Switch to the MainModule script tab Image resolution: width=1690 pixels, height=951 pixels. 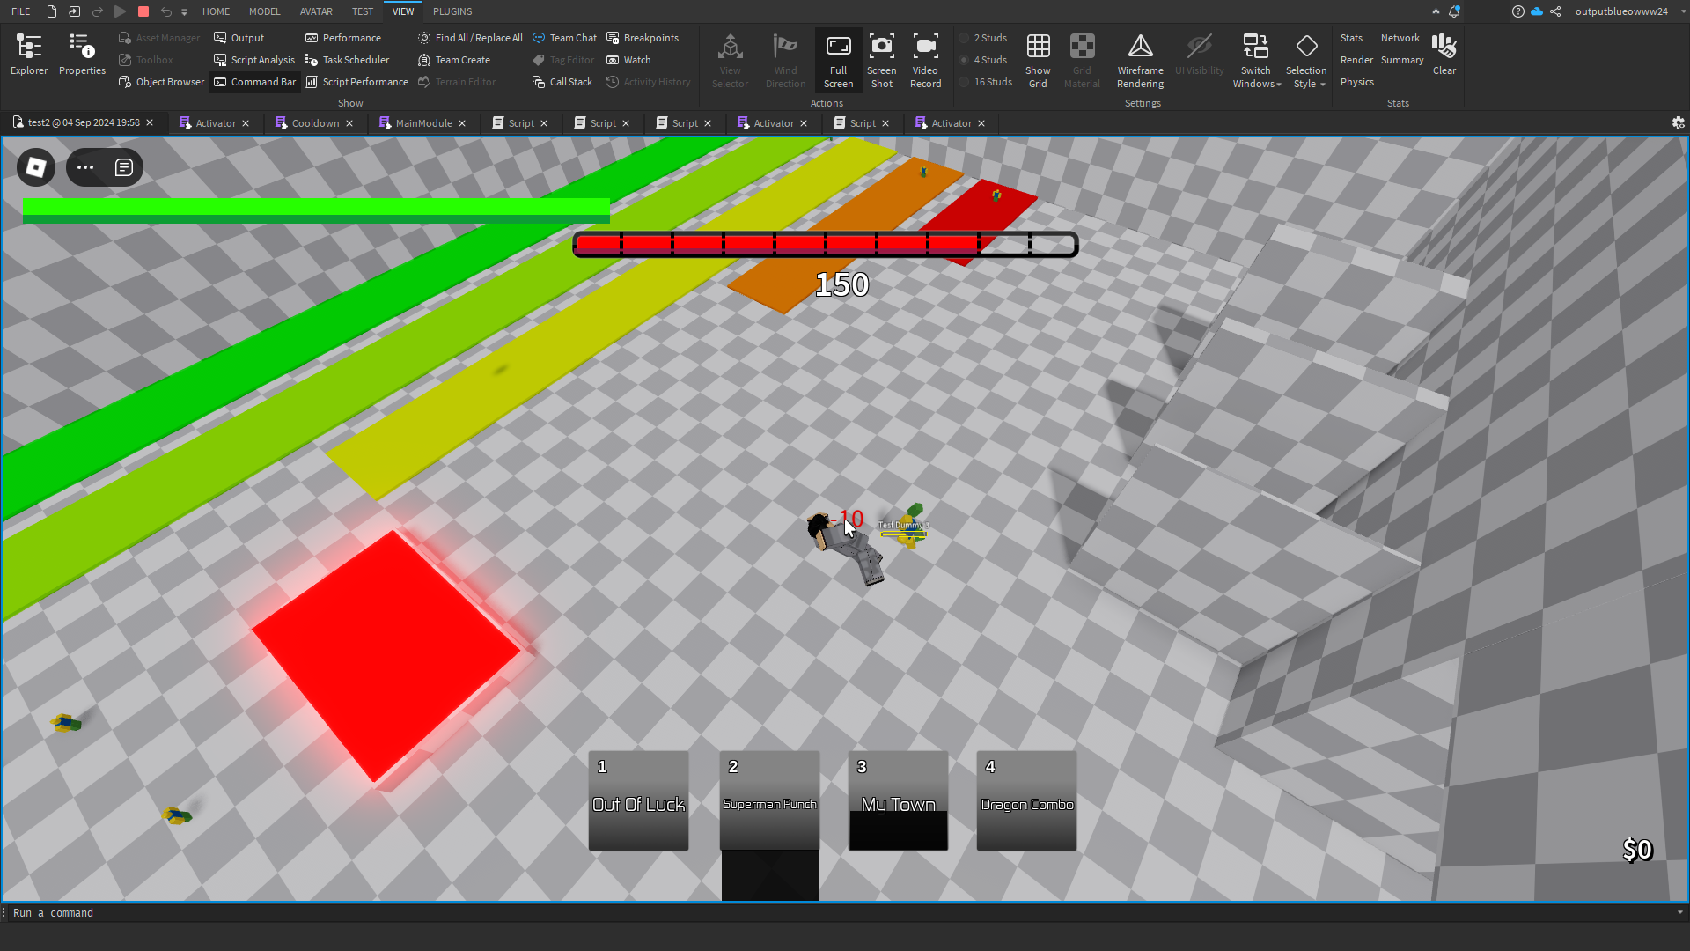(423, 123)
